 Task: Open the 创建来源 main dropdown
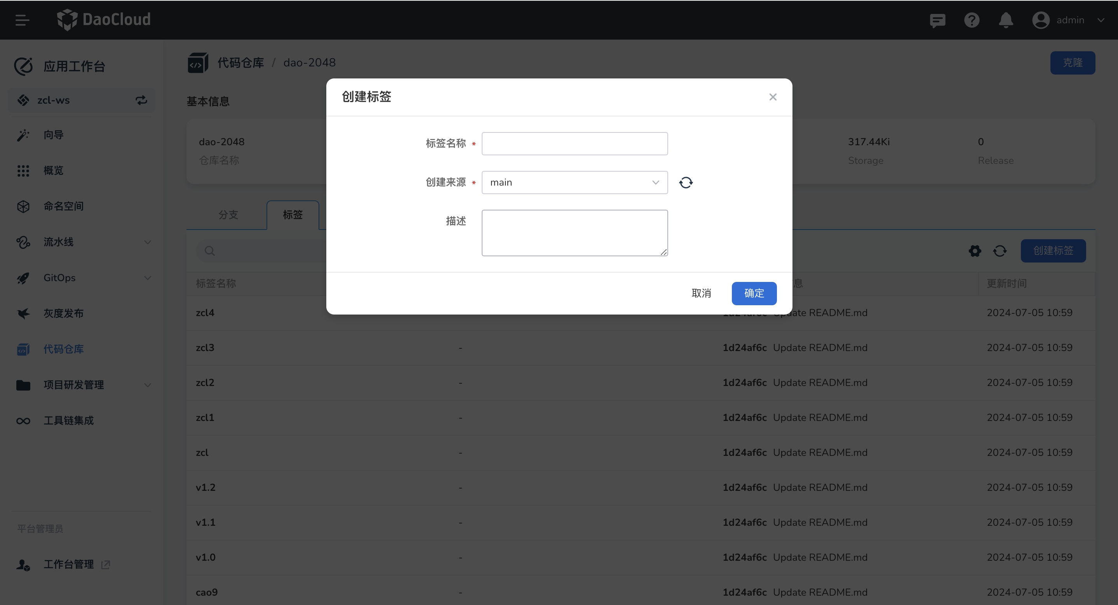(574, 183)
